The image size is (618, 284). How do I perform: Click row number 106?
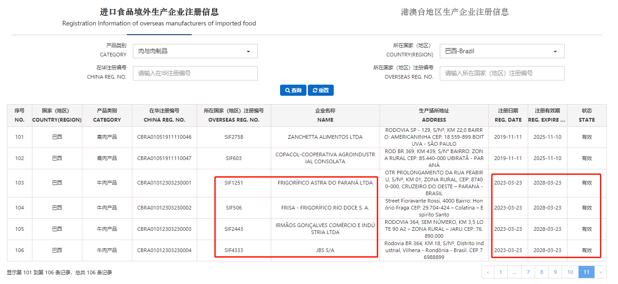19,250
